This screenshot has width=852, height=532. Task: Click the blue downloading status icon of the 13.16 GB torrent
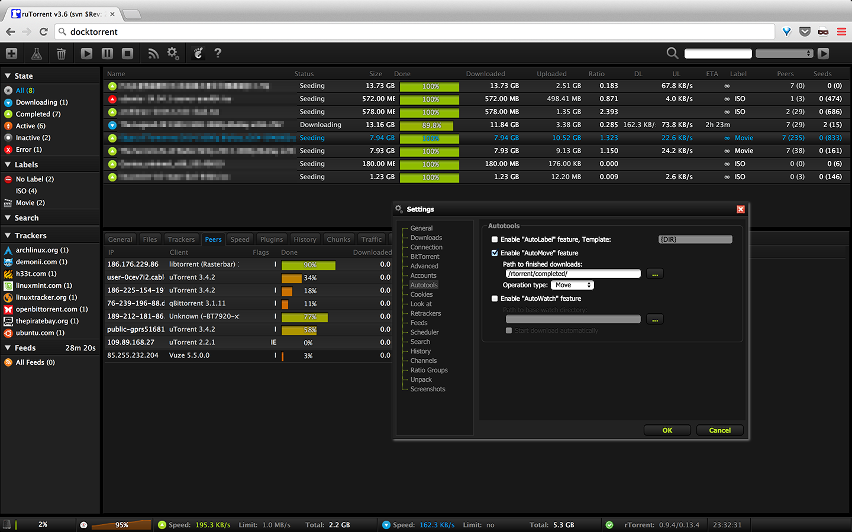pyautogui.click(x=112, y=125)
